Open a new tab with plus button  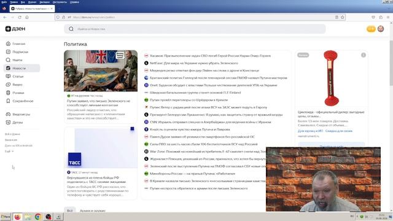60,9
